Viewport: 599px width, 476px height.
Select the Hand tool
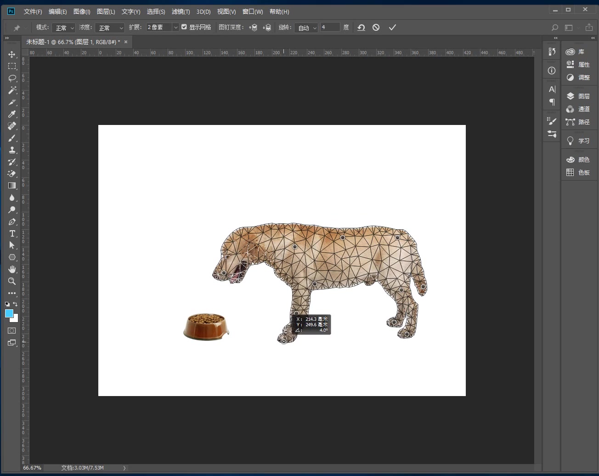click(12, 269)
